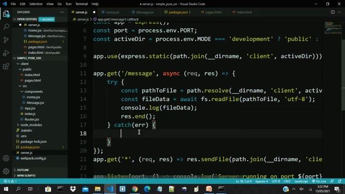This screenshot has width=345, height=194.
Task: Click the Go Live status bar button
Action: tap(319, 181)
